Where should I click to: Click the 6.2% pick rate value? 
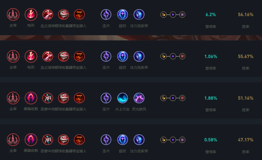click(211, 15)
